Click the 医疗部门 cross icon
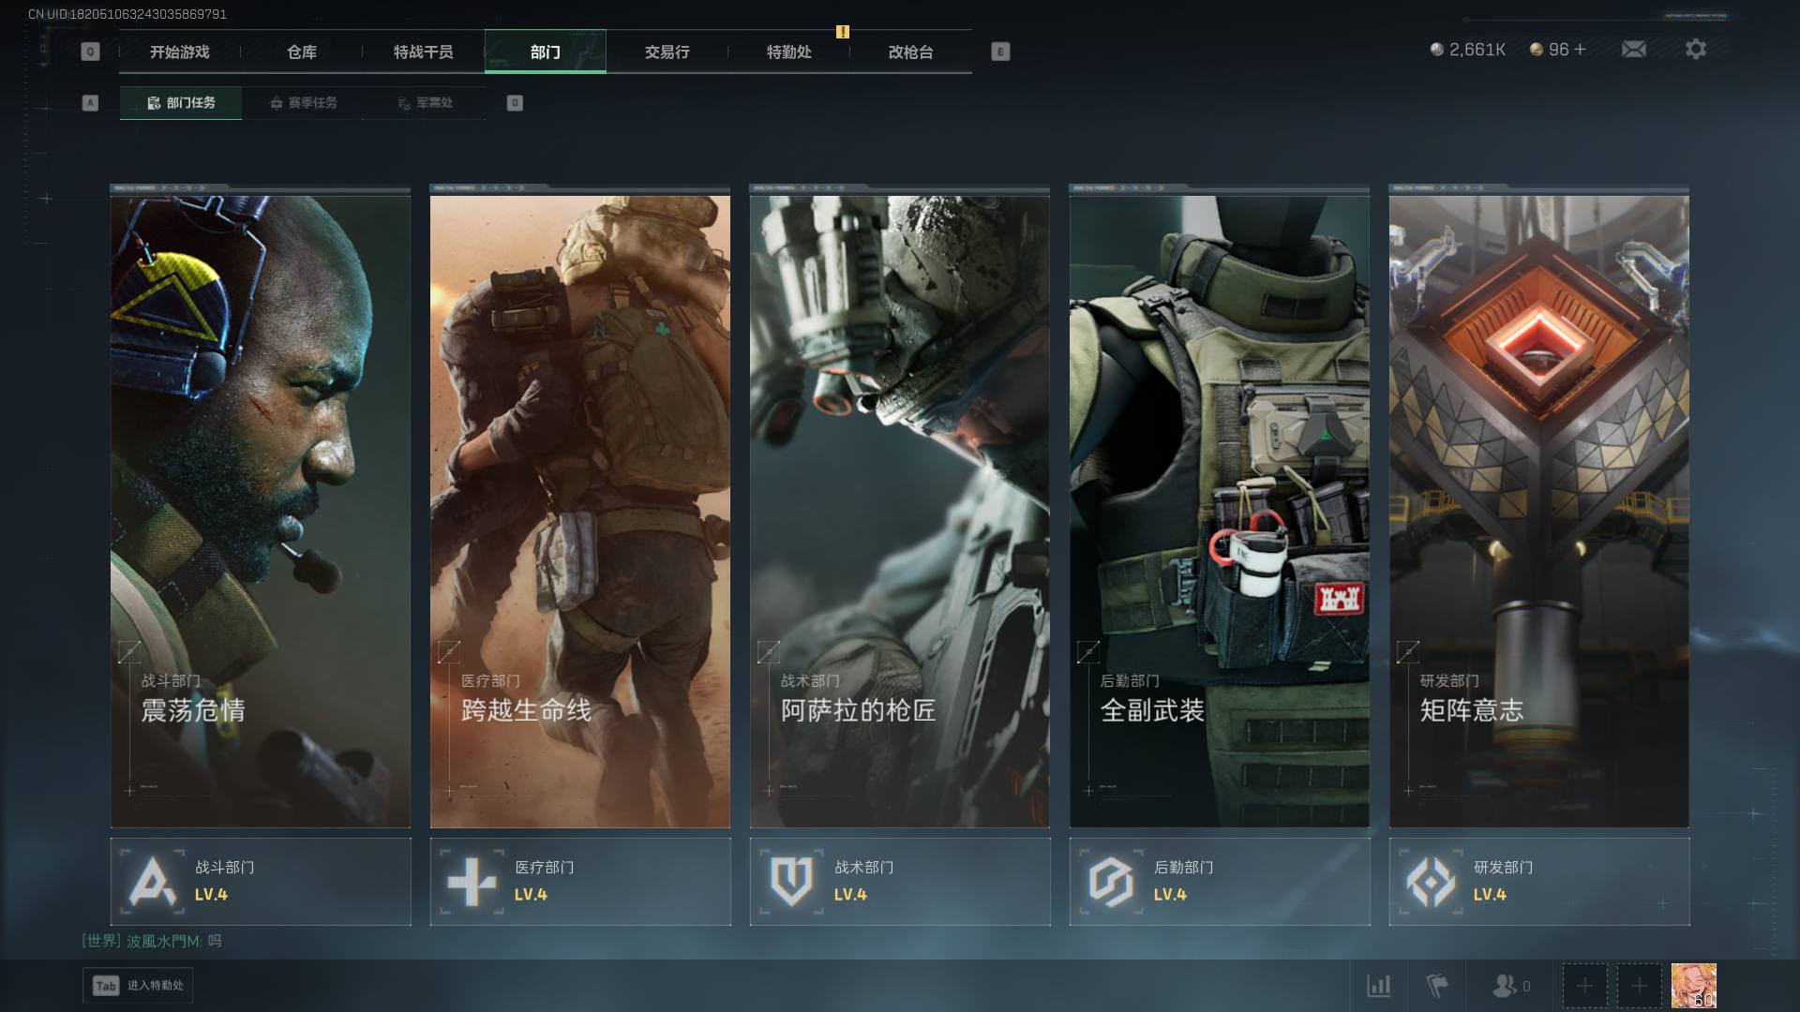Viewport: 1800px width, 1012px height. [x=472, y=882]
